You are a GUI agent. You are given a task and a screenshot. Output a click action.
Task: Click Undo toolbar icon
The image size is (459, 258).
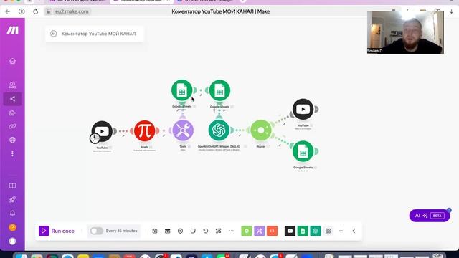[206, 231]
